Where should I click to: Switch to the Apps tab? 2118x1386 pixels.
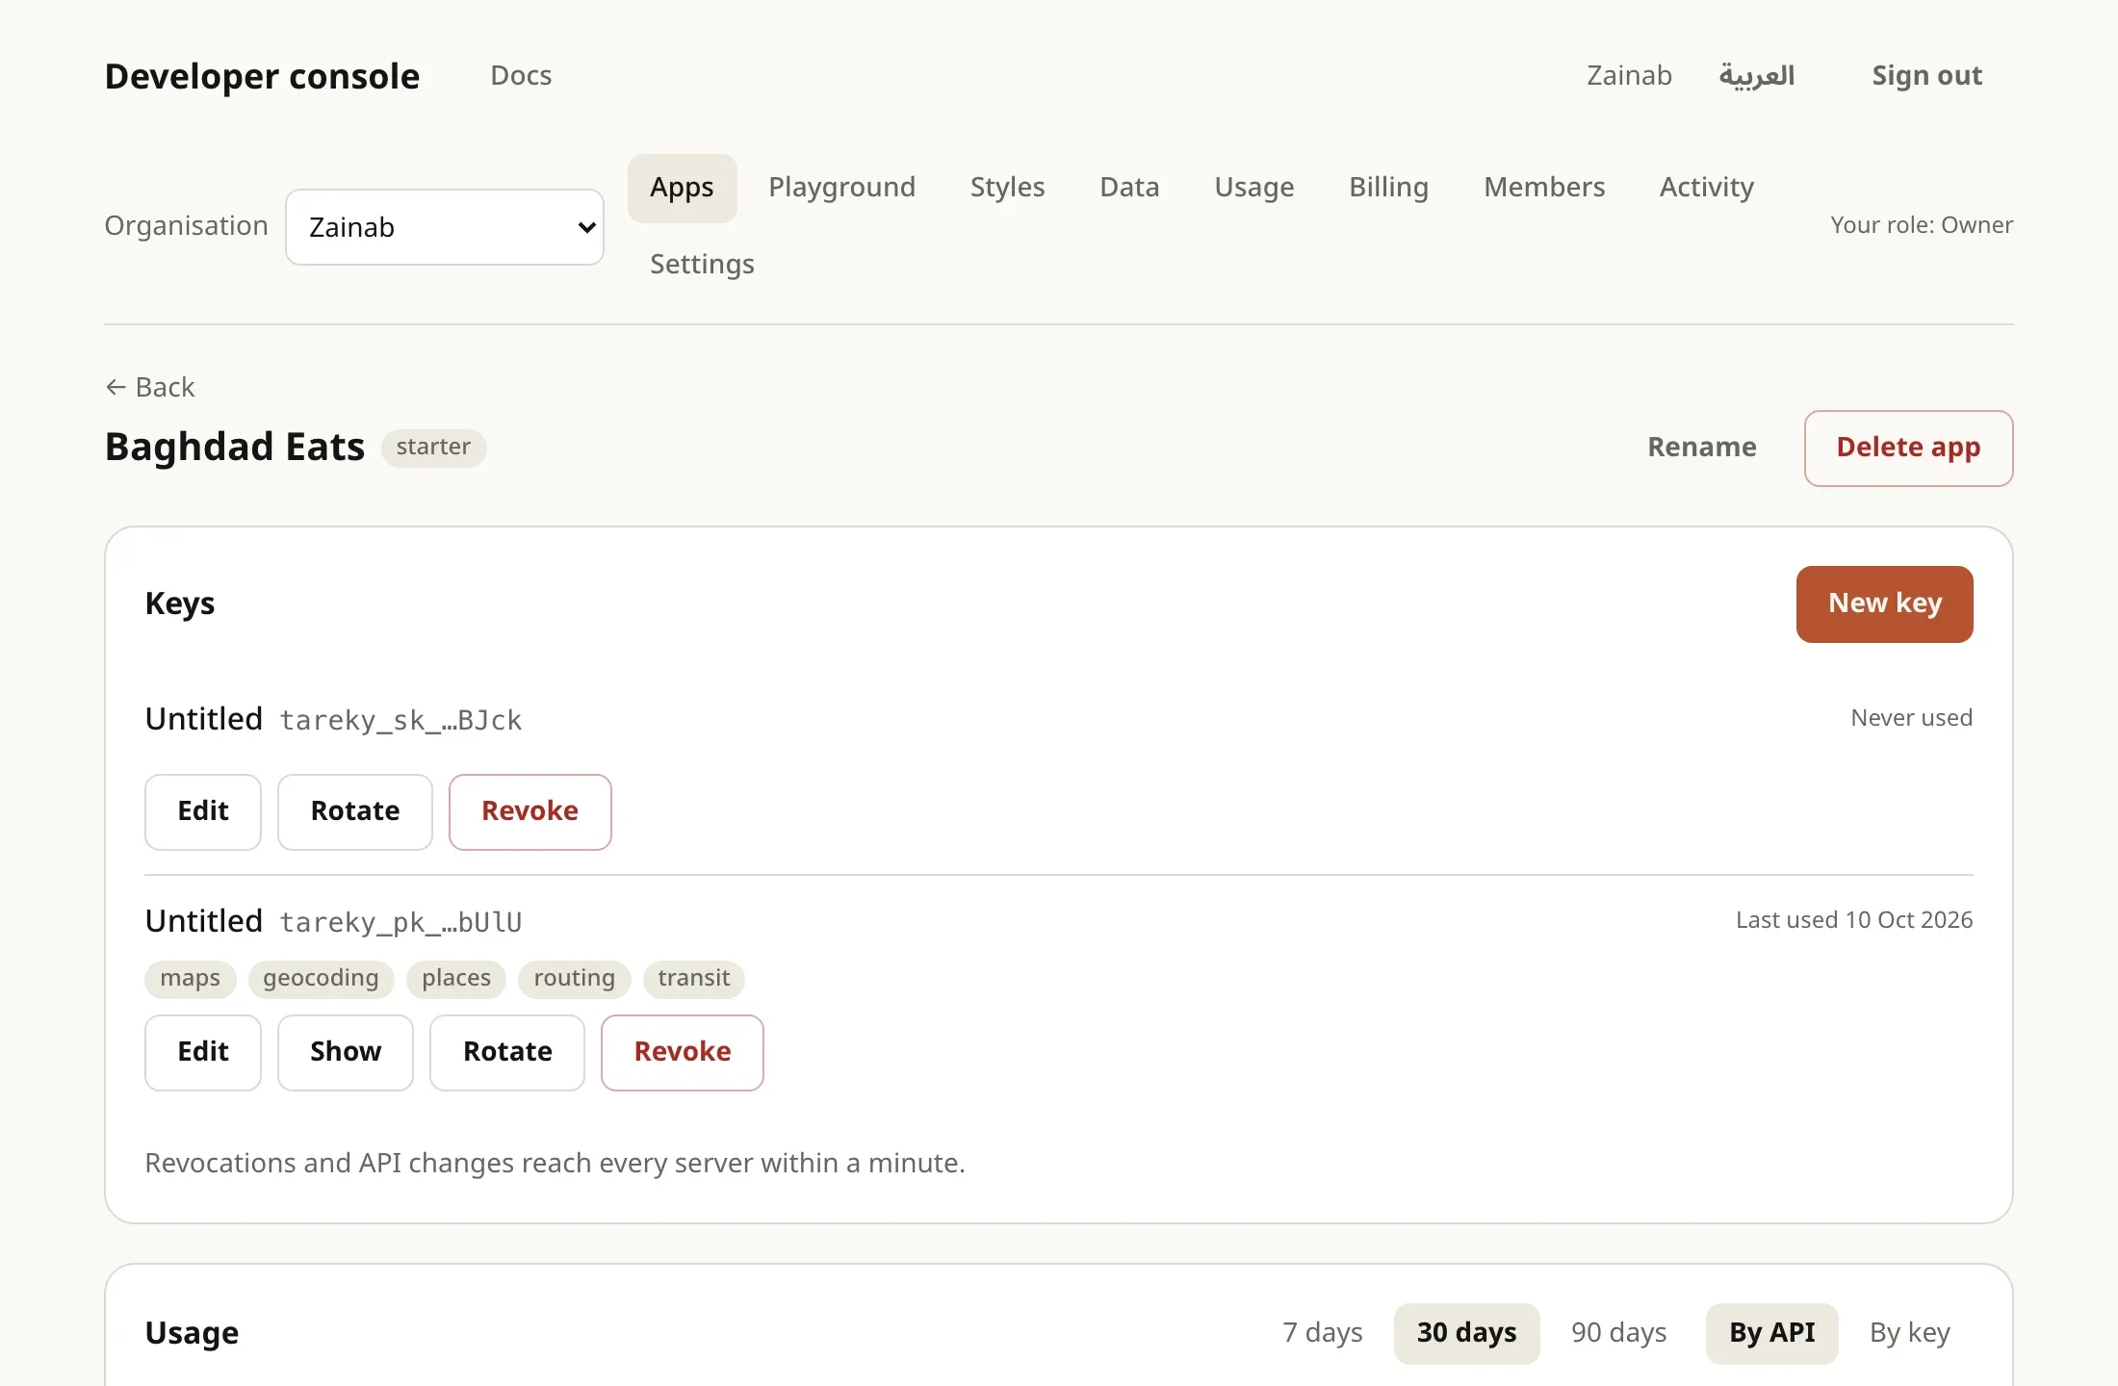click(682, 188)
